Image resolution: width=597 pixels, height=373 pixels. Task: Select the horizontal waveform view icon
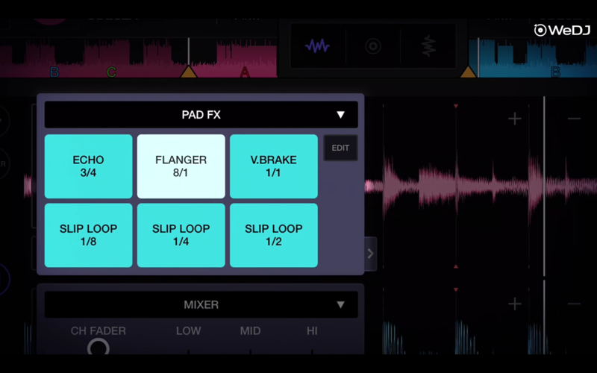[x=317, y=46]
